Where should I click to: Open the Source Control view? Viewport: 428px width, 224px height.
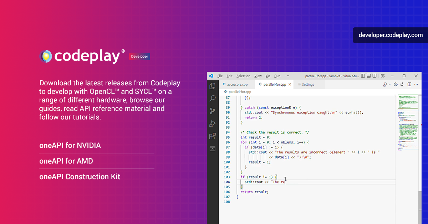click(x=213, y=111)
